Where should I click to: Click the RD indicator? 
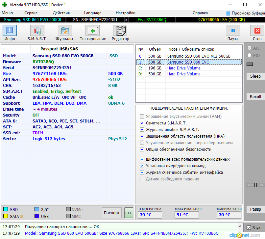point(261,185)
